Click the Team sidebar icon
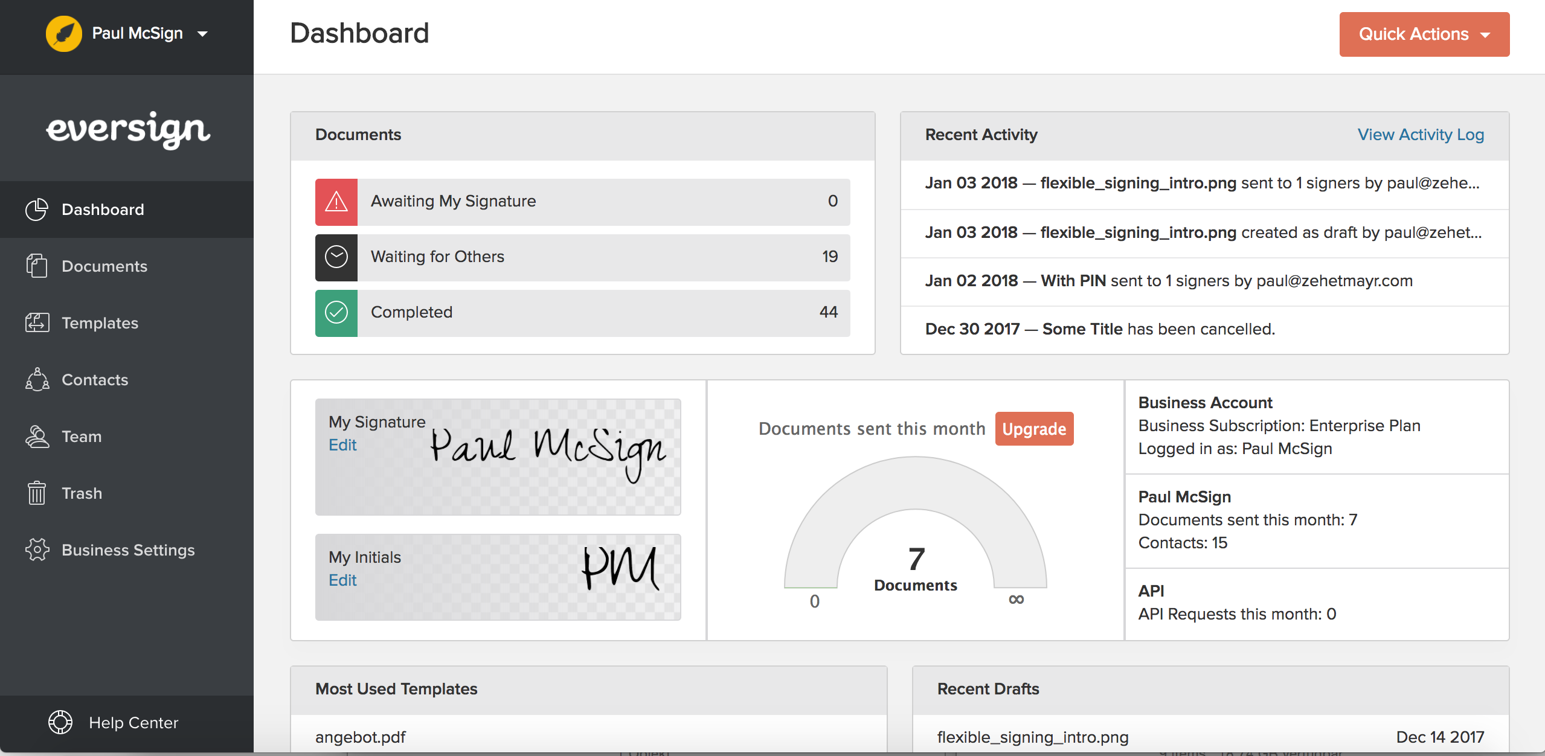 36,437
